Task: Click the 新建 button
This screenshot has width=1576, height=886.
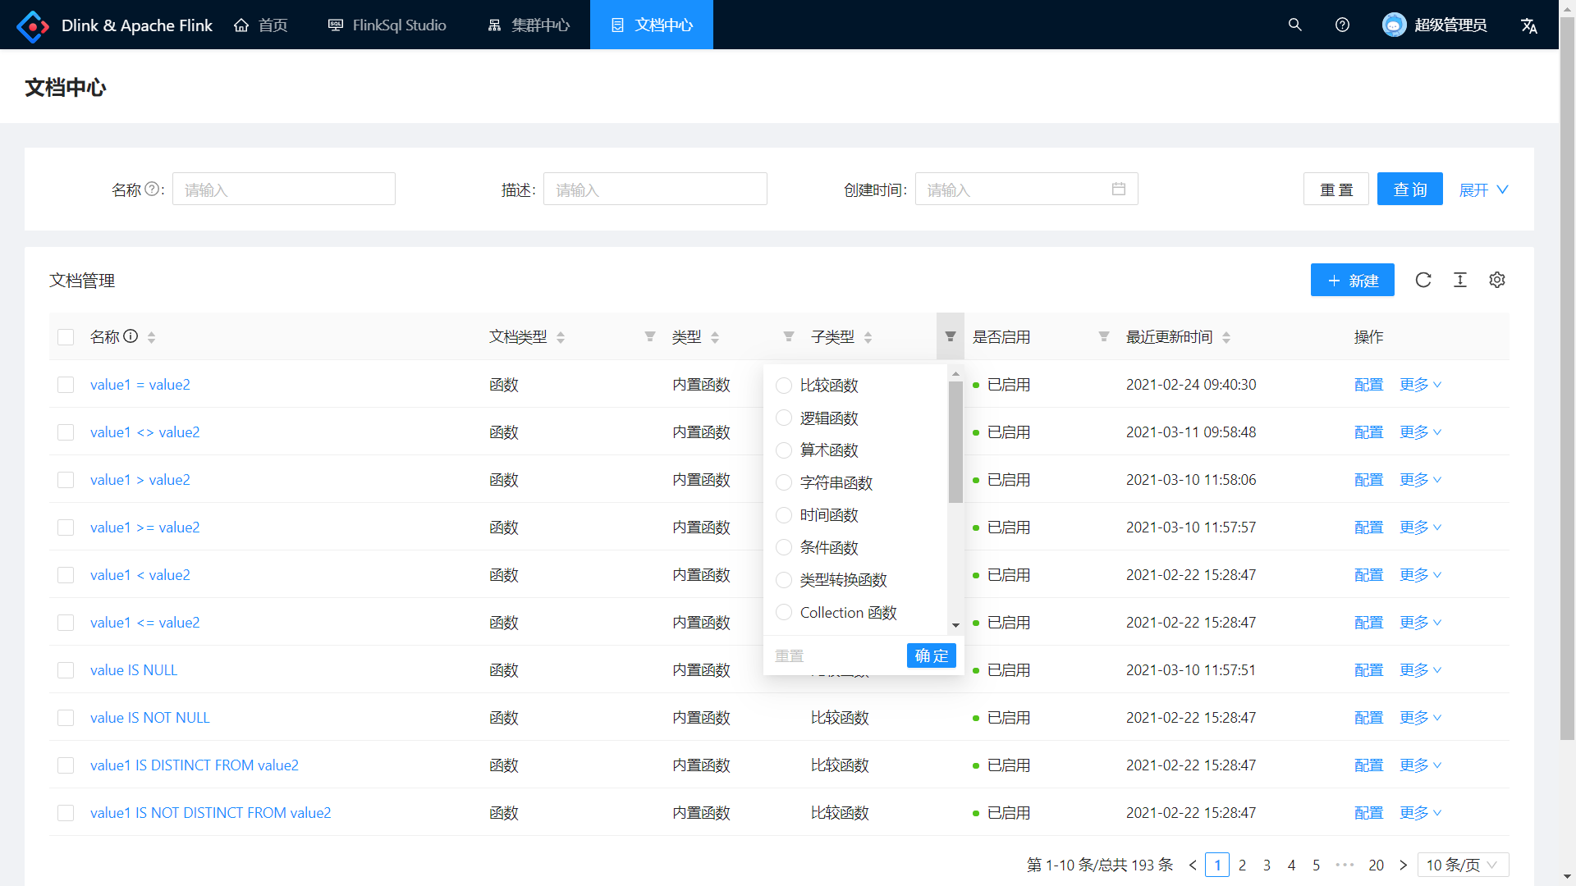Action: pos(1352,280)
